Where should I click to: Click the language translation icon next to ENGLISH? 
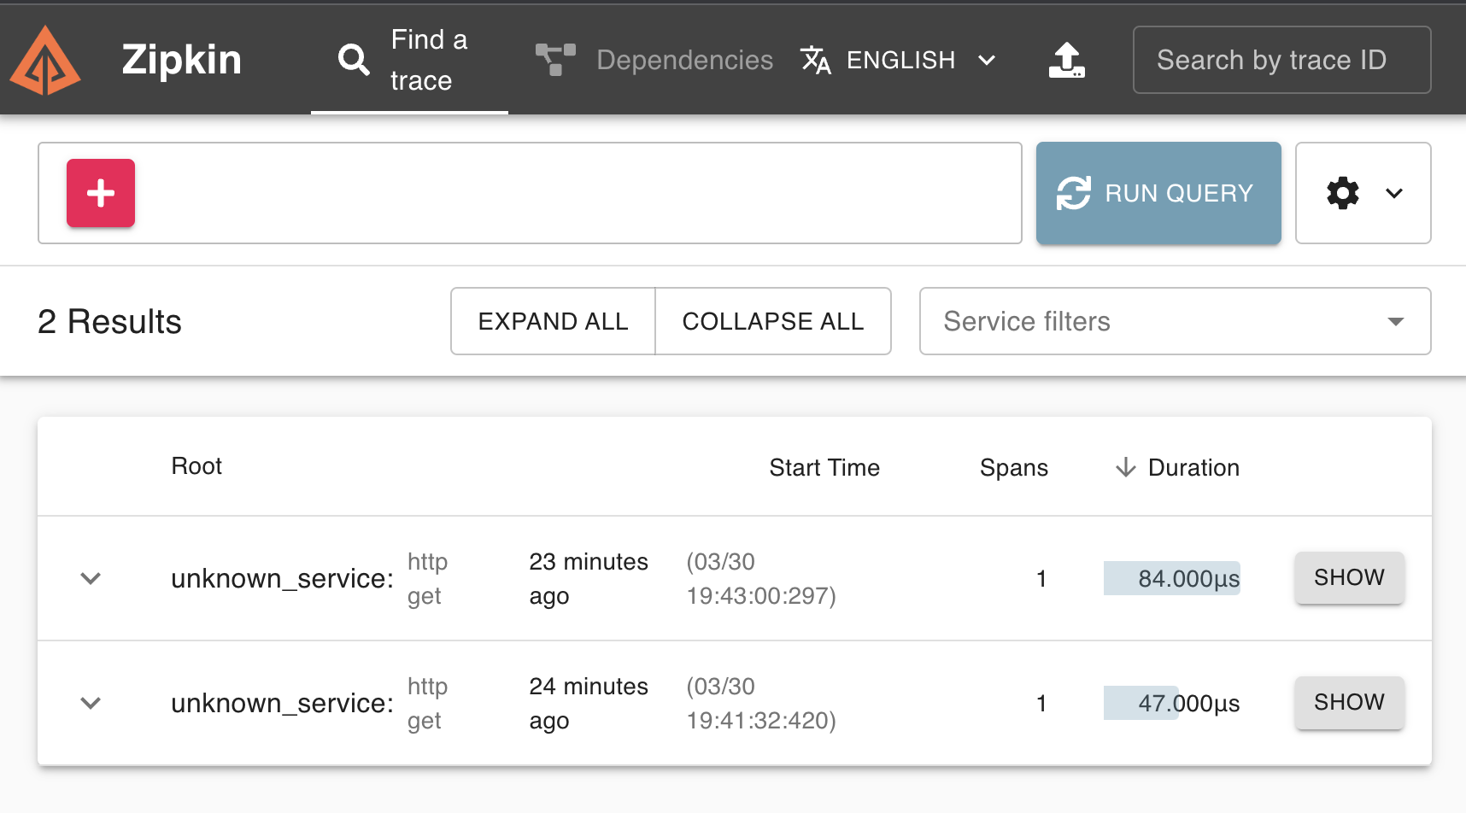click(x=814, y=61)
